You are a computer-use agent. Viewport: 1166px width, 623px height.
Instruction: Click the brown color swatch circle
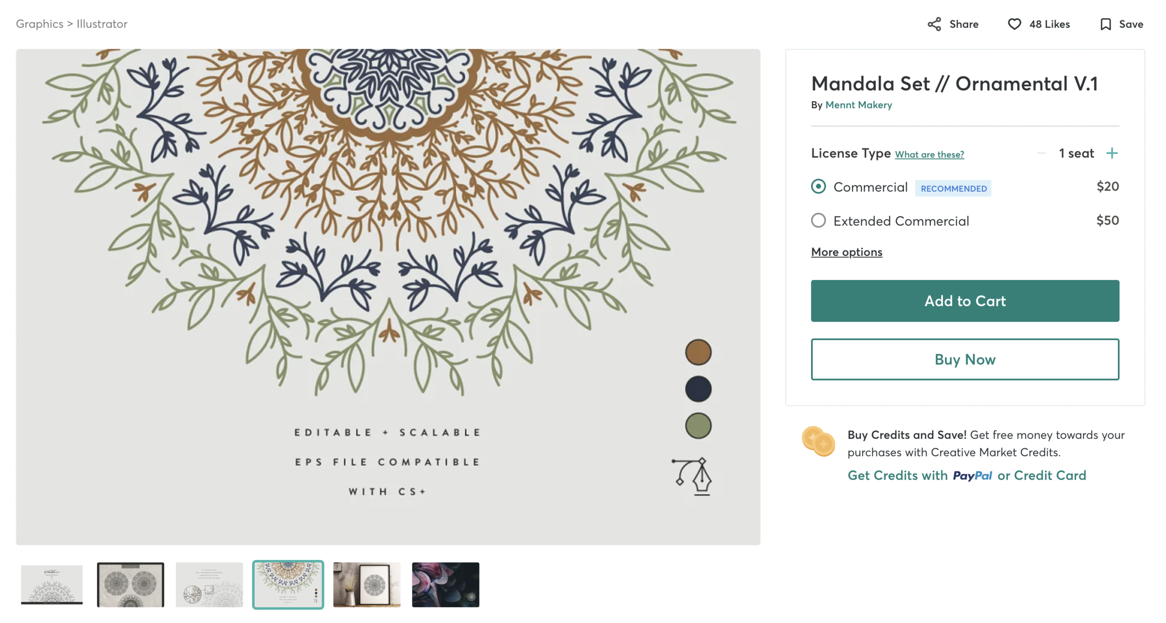pyautogui.click(x=698, y=352)
